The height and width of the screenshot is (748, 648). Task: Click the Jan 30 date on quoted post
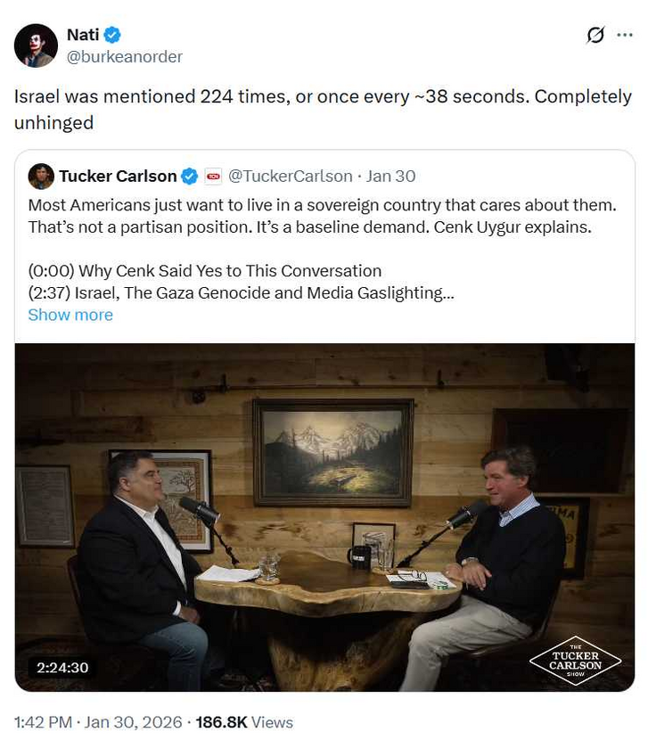390,176
